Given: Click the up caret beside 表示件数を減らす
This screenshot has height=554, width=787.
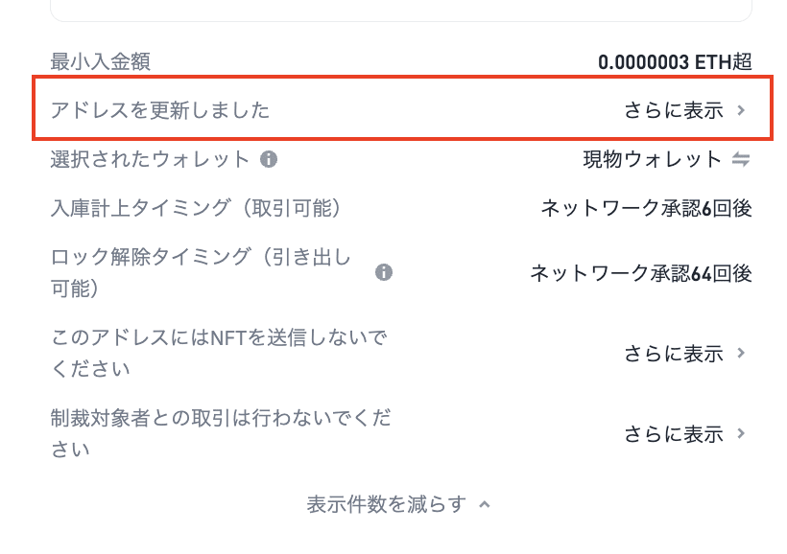Looking at the screenshot, I should coord(485,504).
